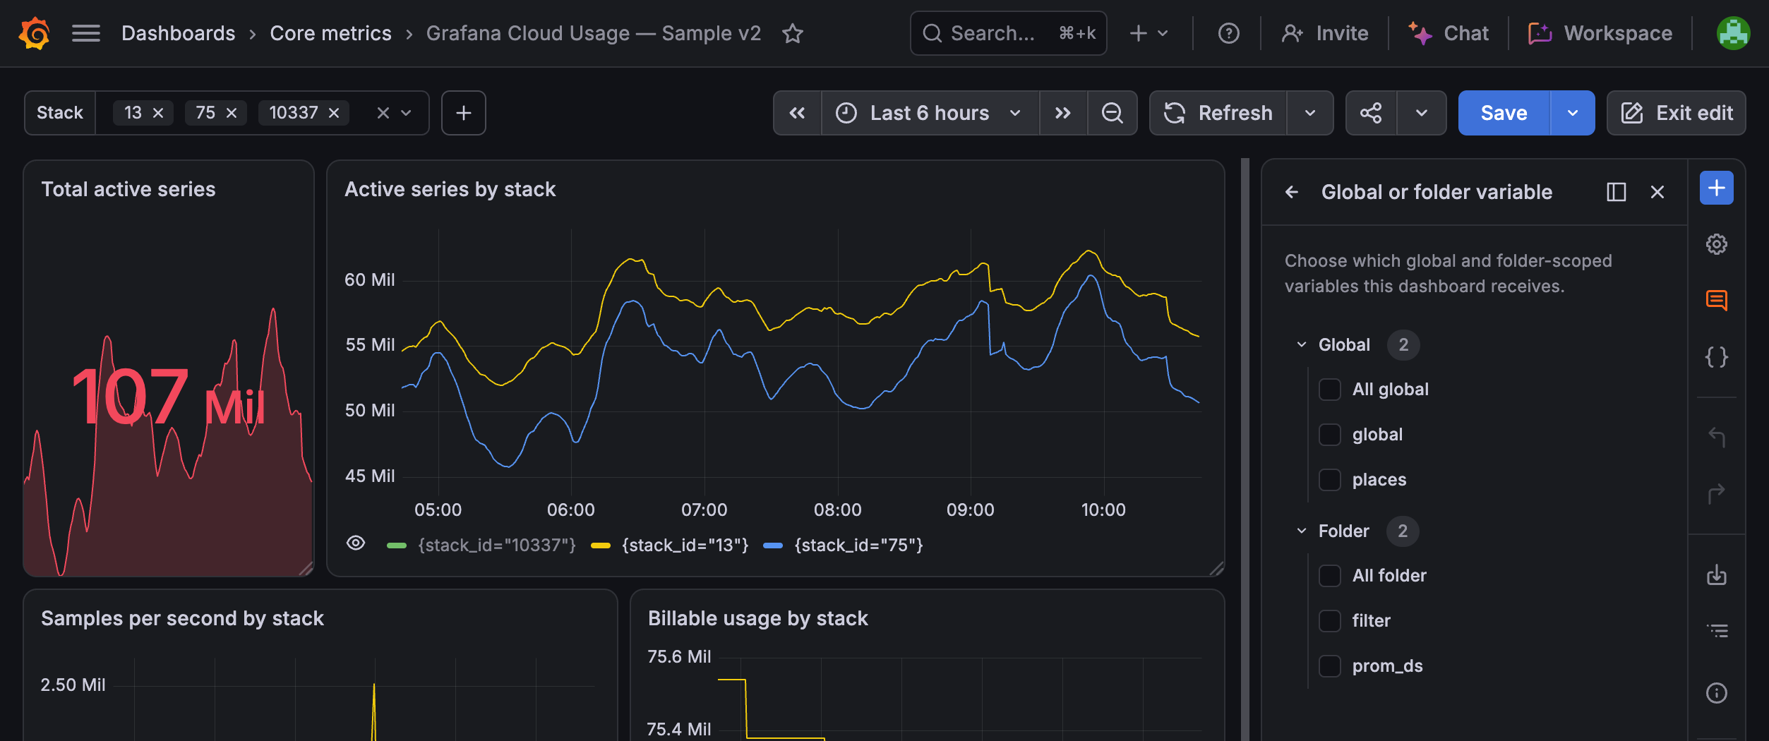Open JSON model braces icon

pyautogui.click(x=1717, y=356)
